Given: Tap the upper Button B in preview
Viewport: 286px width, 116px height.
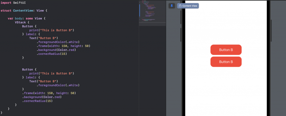Looking at the screenshot, I should tap(226, 50).
